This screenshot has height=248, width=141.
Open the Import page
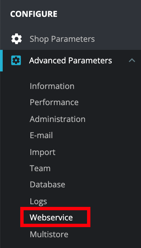tap(43, 152)
